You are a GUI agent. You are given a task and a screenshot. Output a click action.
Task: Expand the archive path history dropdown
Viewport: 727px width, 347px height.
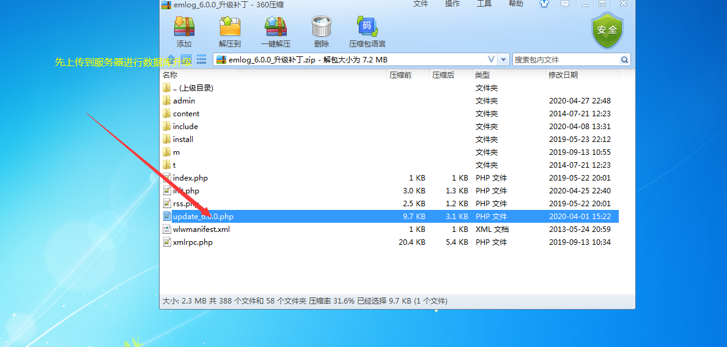pyautogui.click(x=504, y=60)
